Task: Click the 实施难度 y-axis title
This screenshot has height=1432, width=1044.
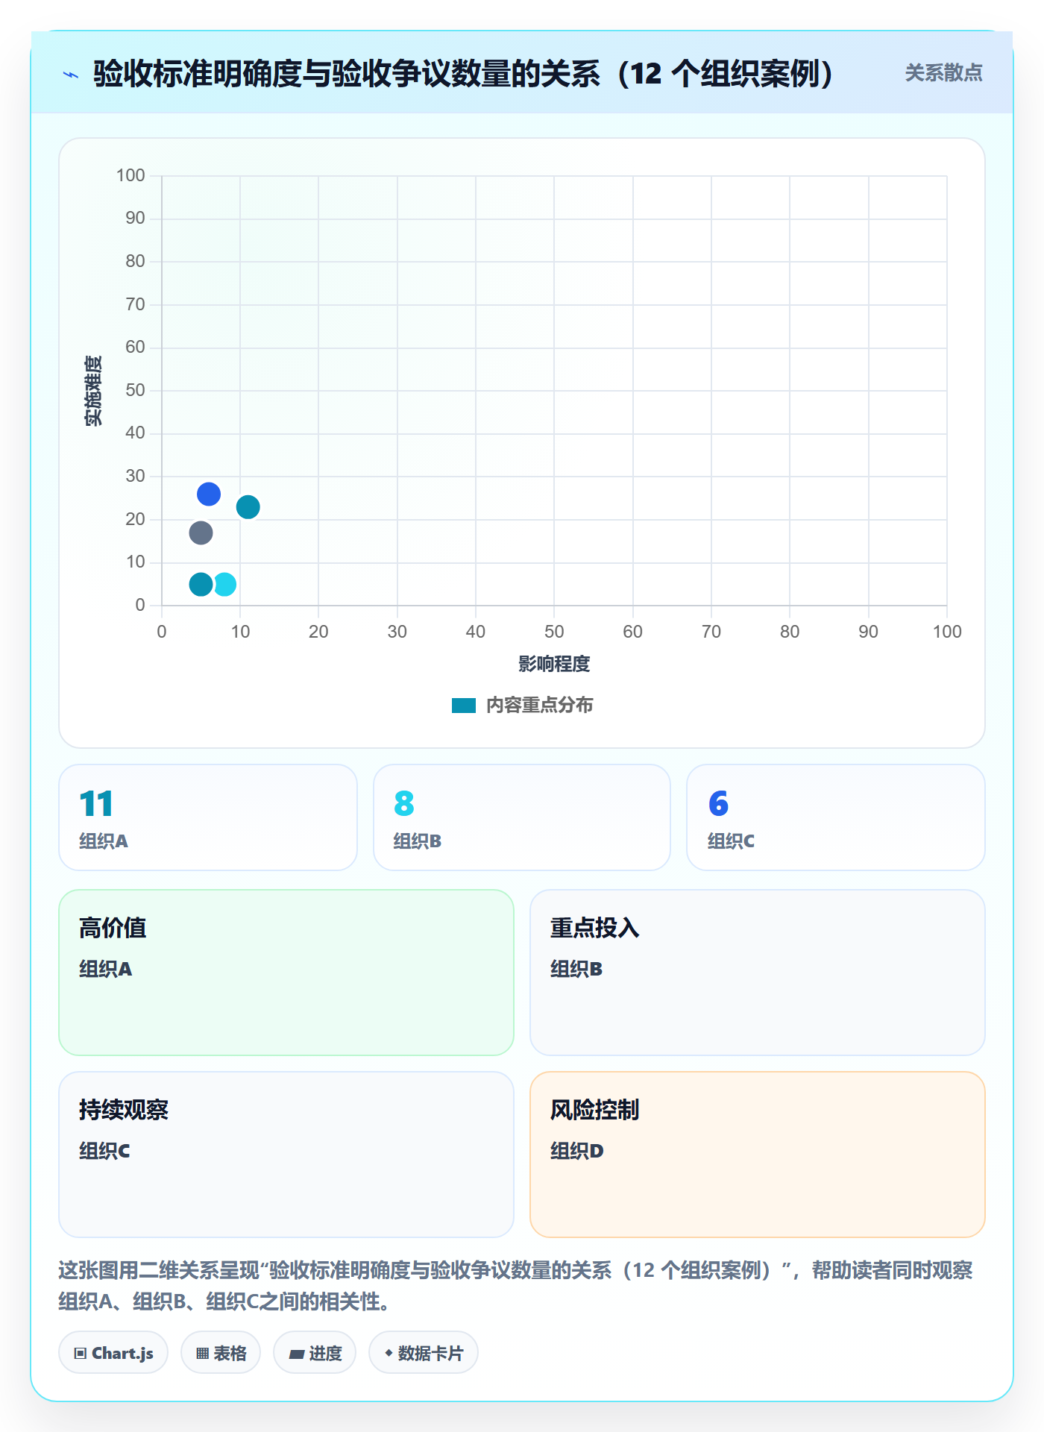Action: pos(93,390)
